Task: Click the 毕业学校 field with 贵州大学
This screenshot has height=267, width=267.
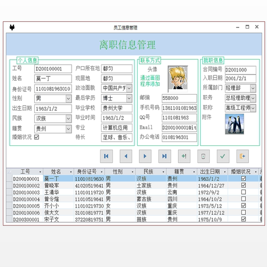Action: click(x=117, y=108)
